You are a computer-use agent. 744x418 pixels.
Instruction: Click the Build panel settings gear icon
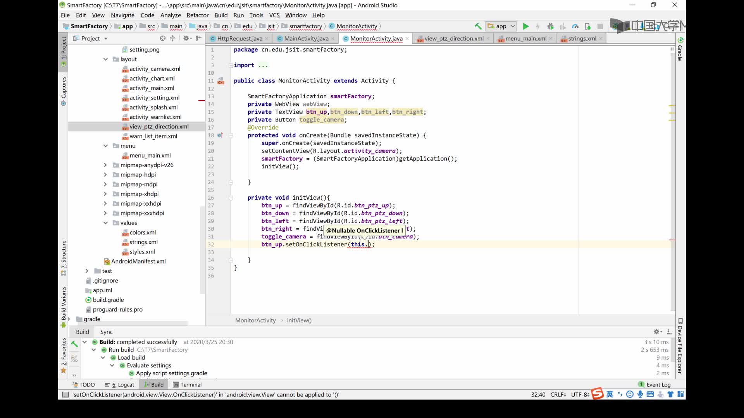657,332
